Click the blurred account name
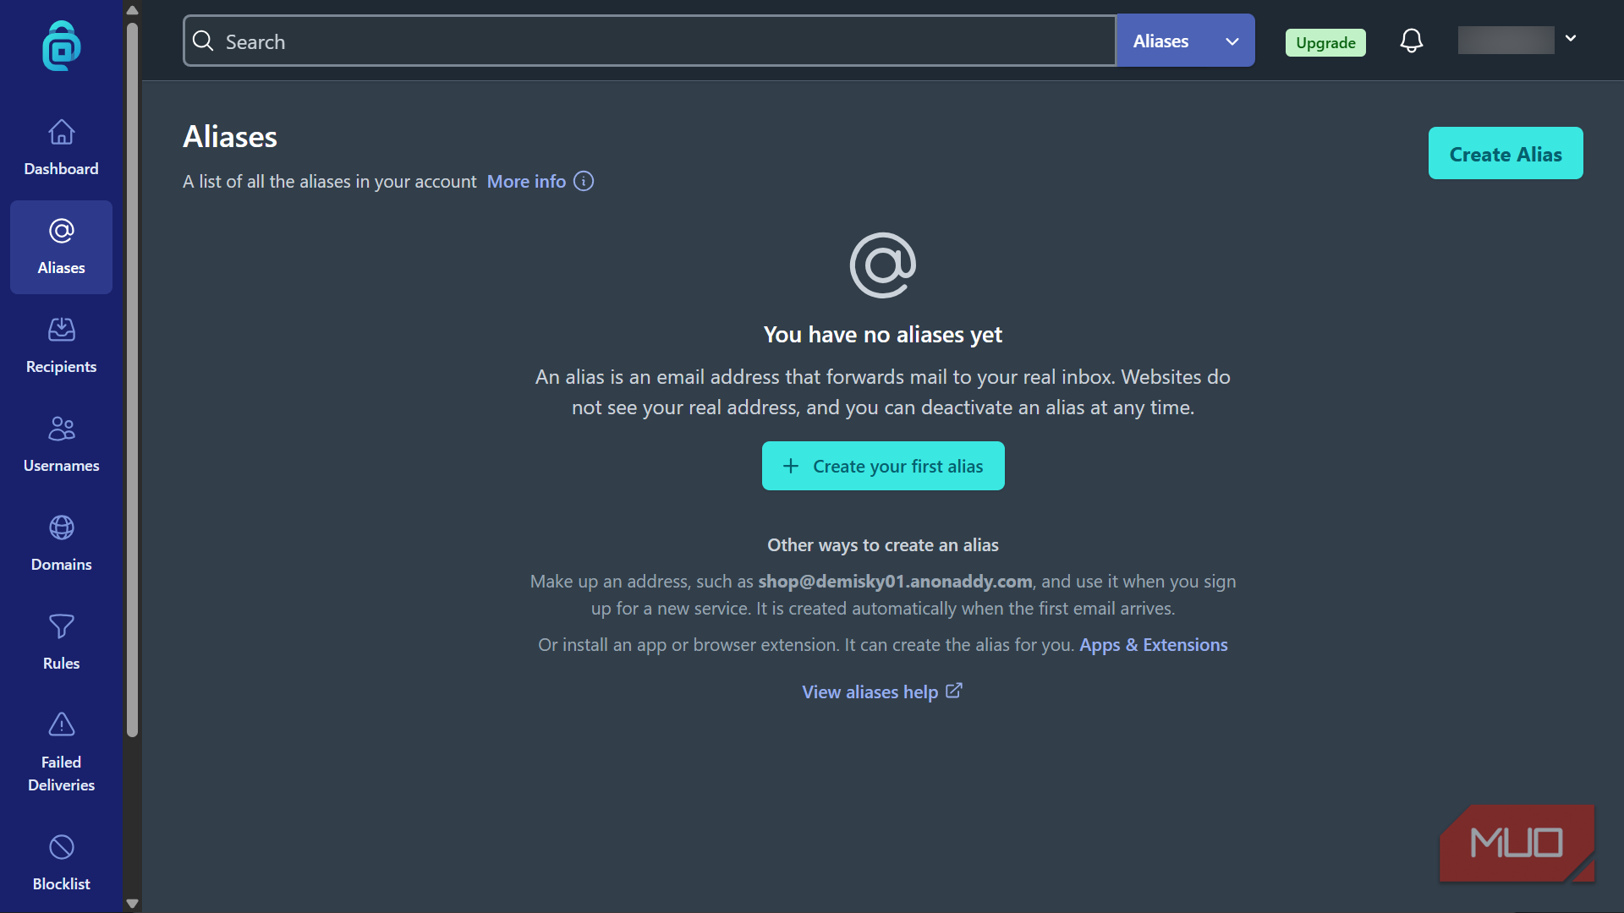The height and width of the screenshot is (913, 1624). coord(1506,40)
